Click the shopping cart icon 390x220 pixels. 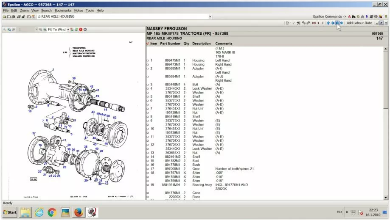pyautogui.click(x=298, y=23)
